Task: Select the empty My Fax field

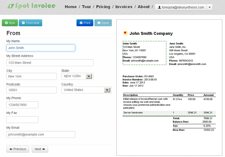Action: [22, 119]
